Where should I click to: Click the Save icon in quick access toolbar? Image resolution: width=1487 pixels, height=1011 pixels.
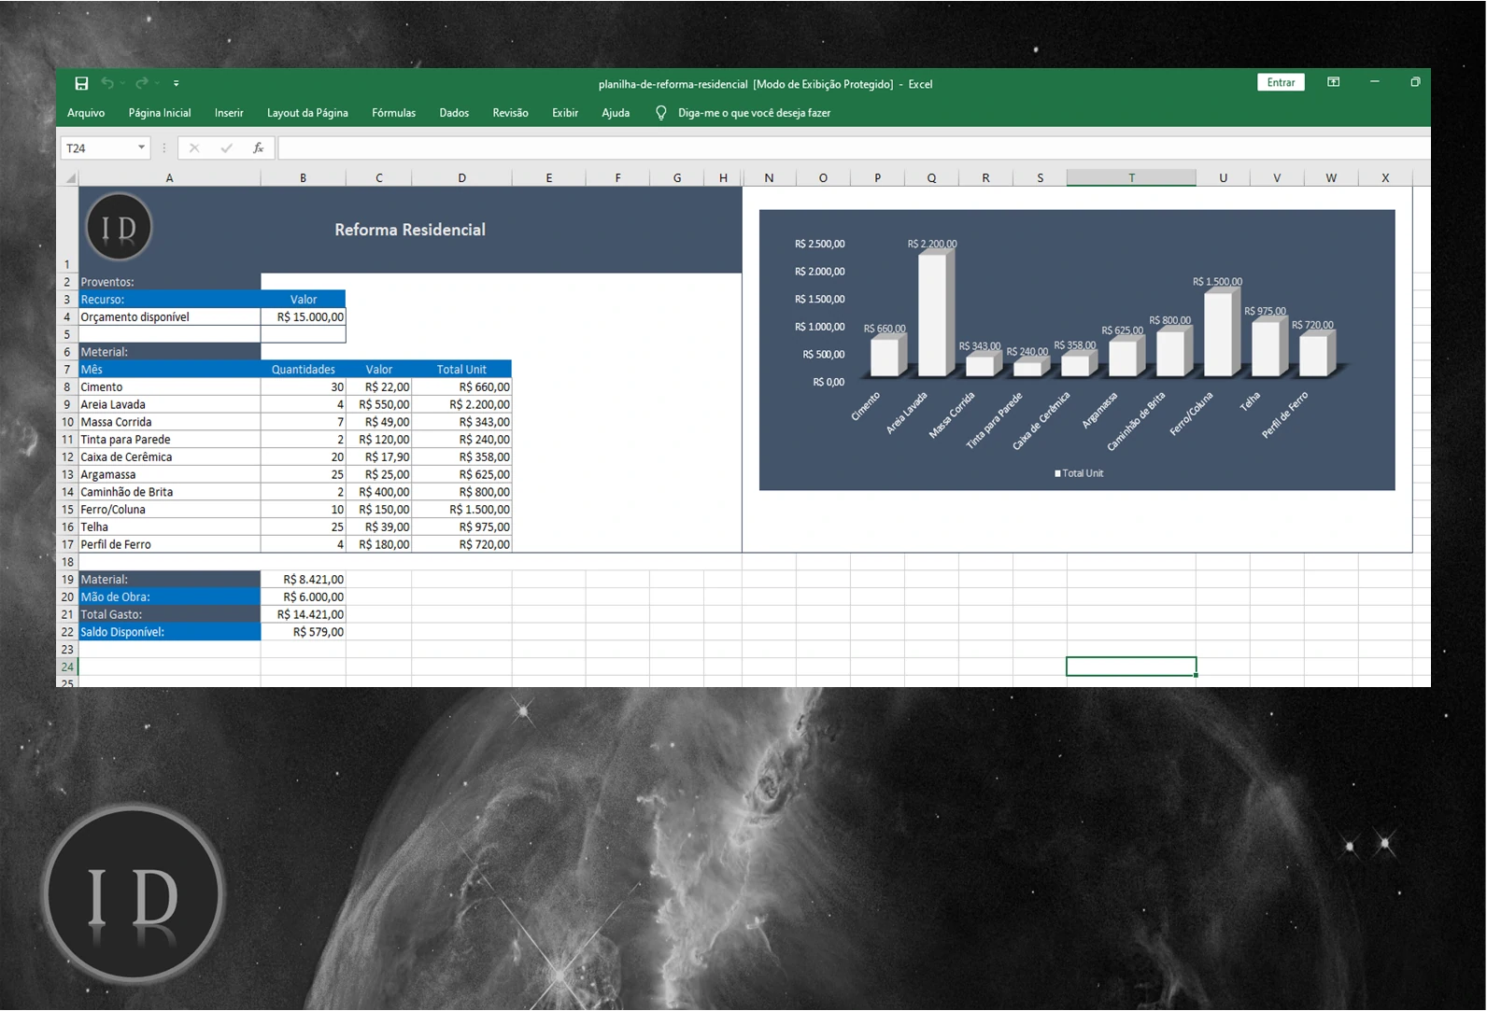coord(81,84)
